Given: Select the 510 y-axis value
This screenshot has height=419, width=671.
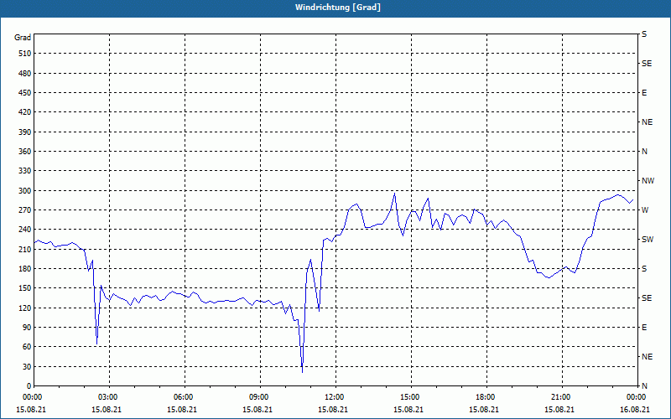Looking at the screenshot, I should [x=24, y=54].
